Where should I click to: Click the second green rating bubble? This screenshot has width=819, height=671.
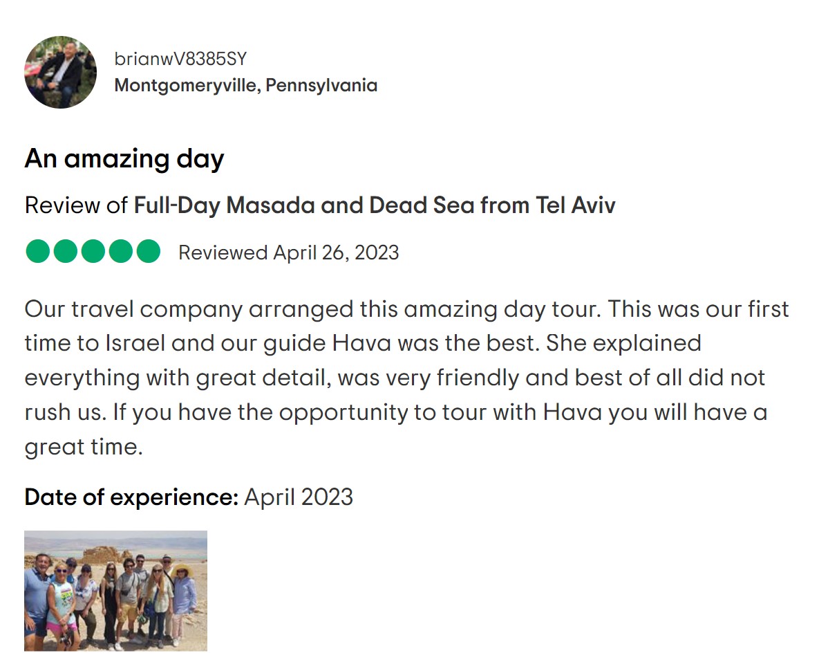65,251
